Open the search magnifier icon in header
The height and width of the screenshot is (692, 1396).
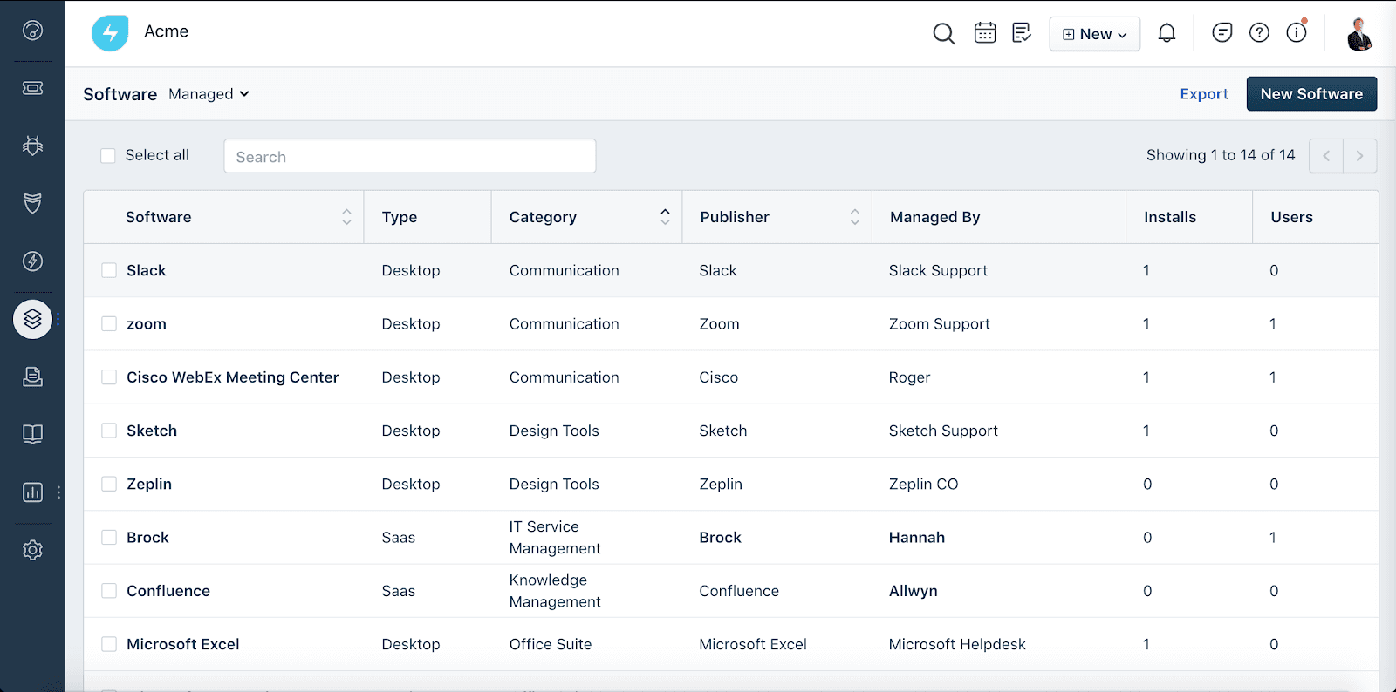(x=943, y=34)
